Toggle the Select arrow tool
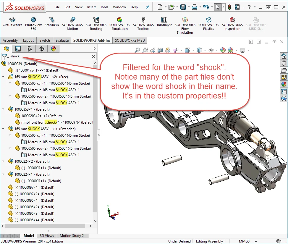288x244 pixels. tap(217, 7)
